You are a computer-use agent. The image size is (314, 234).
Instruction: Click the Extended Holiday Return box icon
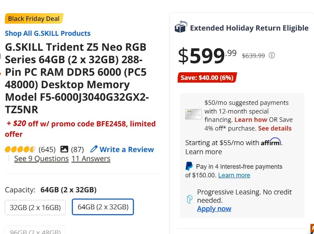[x=181, y=27]
